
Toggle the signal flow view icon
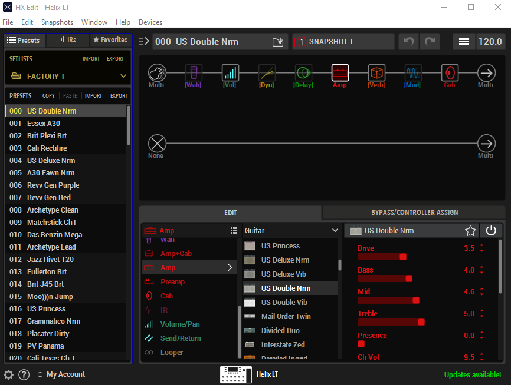(x=144, y=41)
